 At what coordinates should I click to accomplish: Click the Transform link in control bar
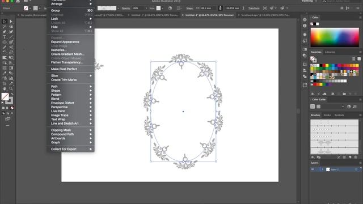[254, 8]
